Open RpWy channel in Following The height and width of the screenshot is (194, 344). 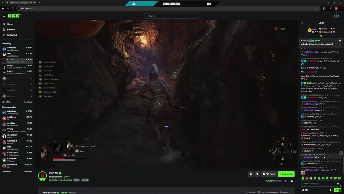[17, 72]
